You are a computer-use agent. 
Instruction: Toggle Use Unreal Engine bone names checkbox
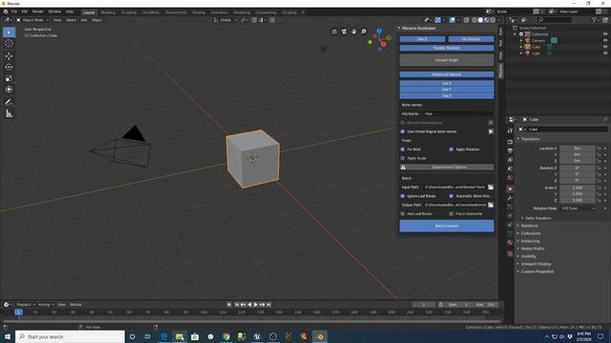coord(403,131)
